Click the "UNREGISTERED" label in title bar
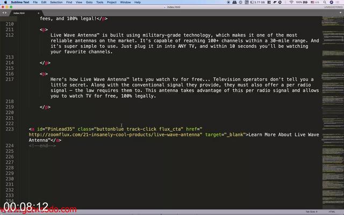Image resolution: width=344 pixels, height=215 pixels. point(333,7)
